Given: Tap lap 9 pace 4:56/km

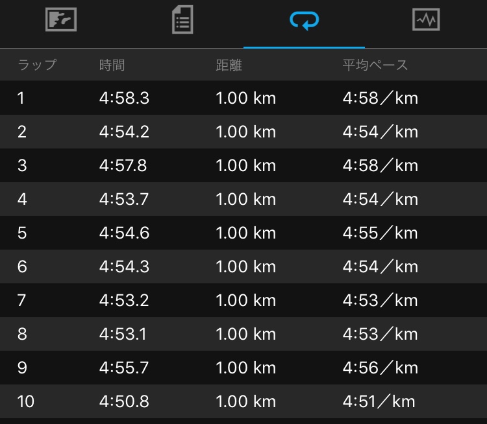Looking at the screenshot, I should coord(380,368).
